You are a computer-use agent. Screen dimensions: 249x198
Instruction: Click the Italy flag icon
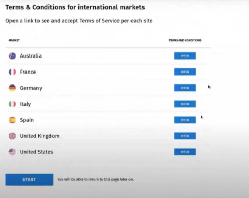(12, 104)
